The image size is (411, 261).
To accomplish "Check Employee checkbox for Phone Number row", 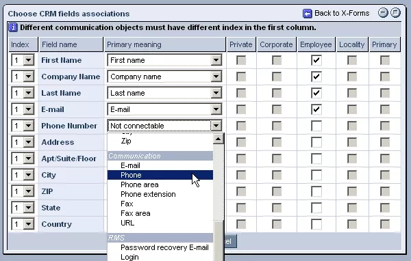I will coord(316,126).
